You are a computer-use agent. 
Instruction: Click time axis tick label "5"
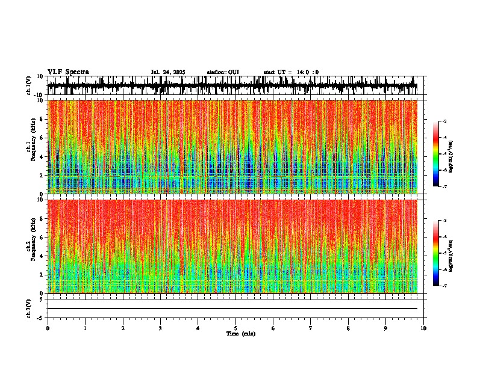click(x=235, y=328)
